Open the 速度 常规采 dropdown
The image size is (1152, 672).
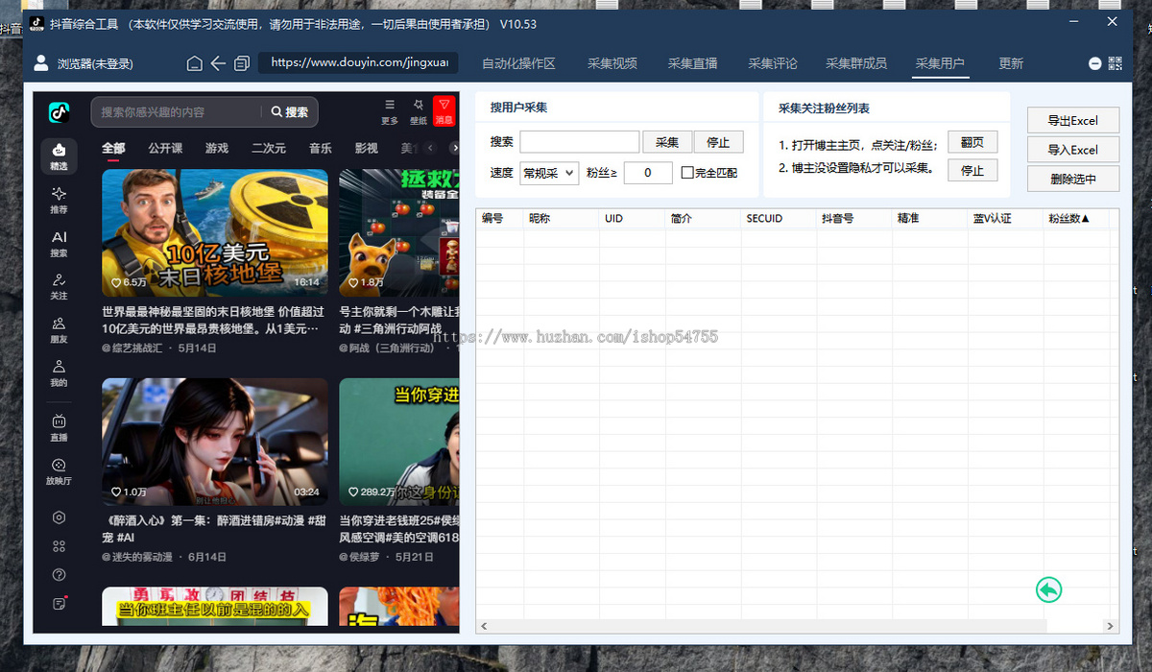pos(548,173)
